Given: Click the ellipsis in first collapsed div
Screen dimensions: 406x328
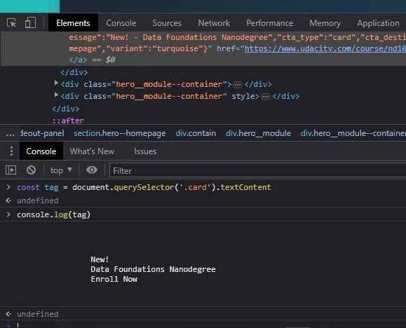Looking at the screenshot, I should (x=238, y=85).
